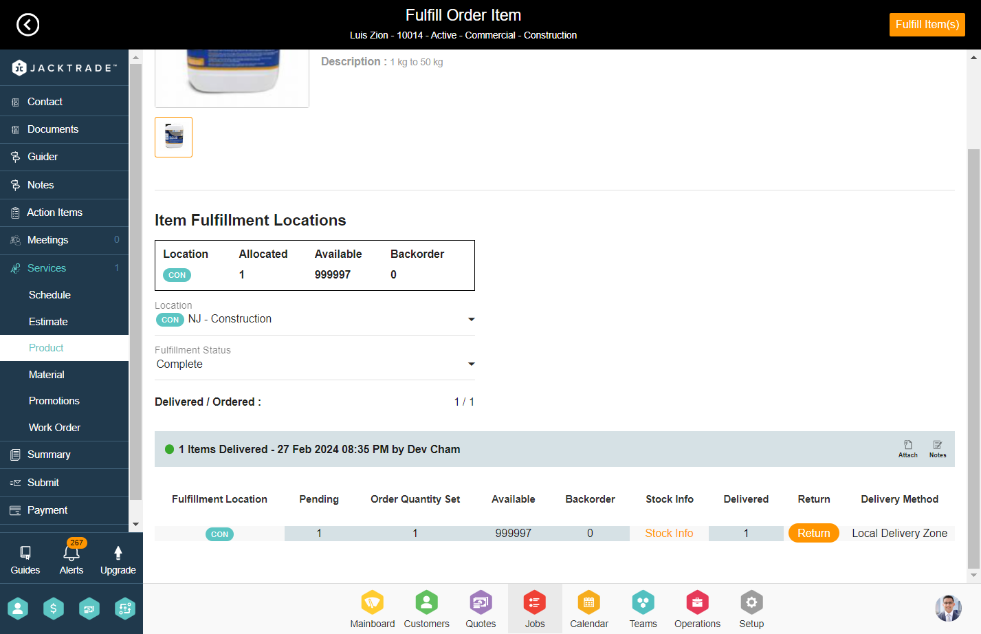This screenshot has width=981, height=634.
Task: Click Available value 999997 in table row
Action: pos(514,534)
